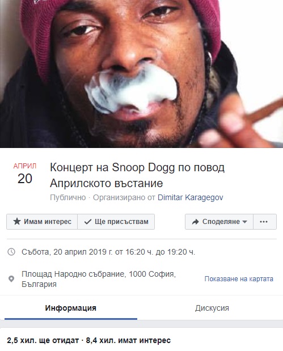283x351 pixels.
Task: Toggle attending with Ще присъствам
Action: (x=116, y=222)
